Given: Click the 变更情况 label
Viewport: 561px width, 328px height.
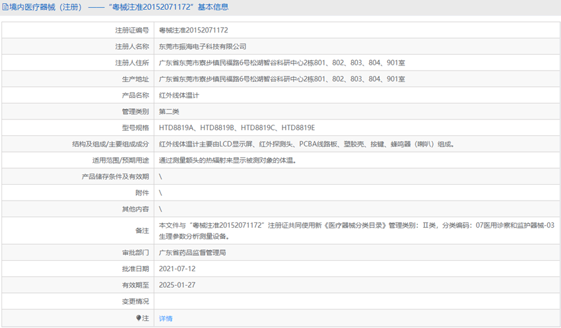Looking at the screenshot, I should (x=135, y=301).
